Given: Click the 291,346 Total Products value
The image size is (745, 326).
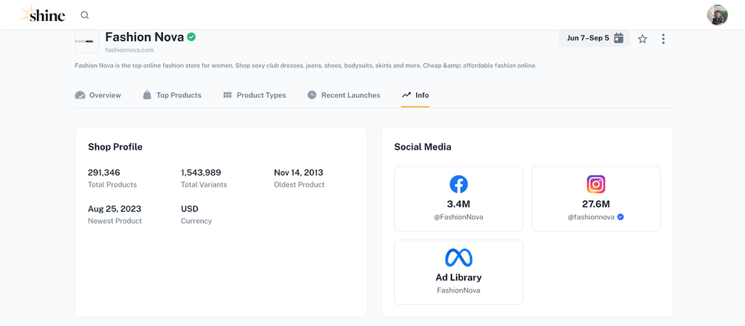Looking at the screenshot, I should (104, 173).
